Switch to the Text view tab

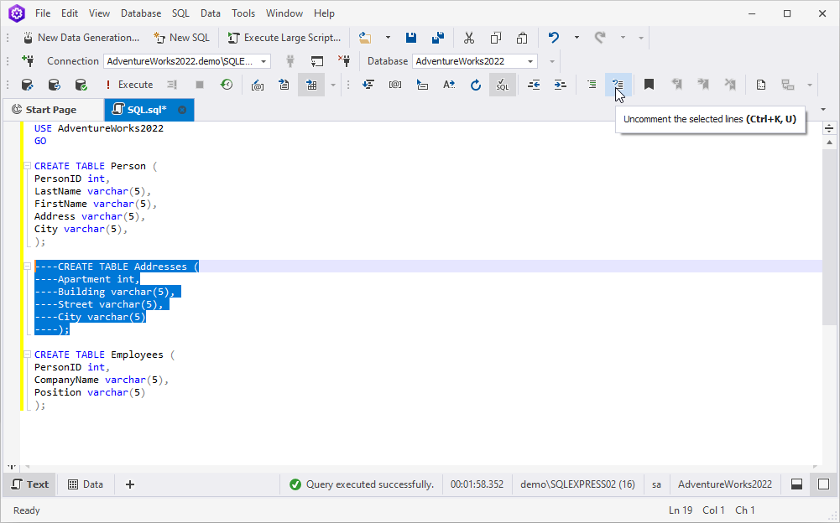click(30, 484)
